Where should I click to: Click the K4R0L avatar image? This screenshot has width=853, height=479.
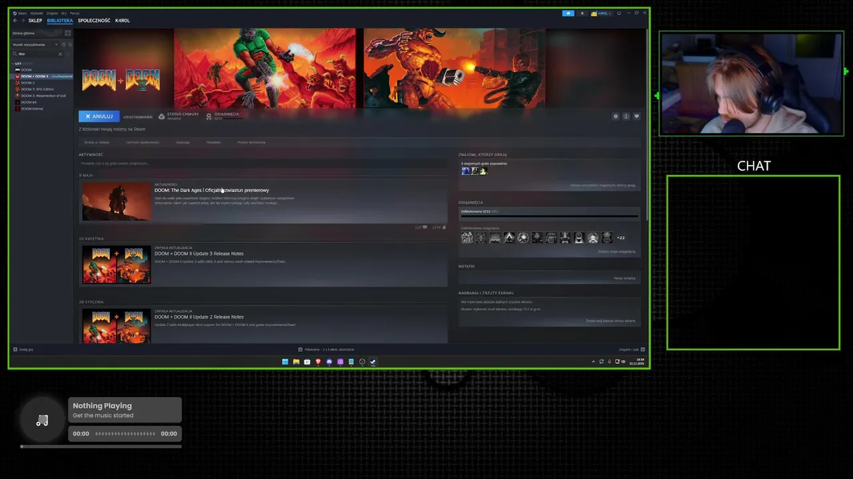pos(594,14)
